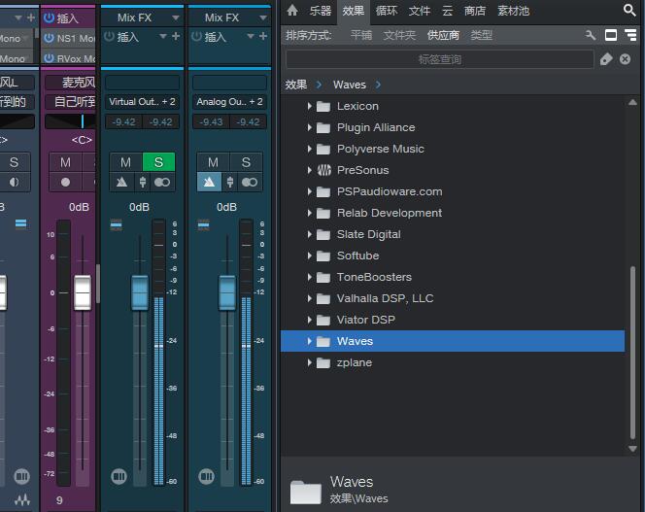Sort effects by 文件夹
645x512 pixels.
coord(399,35)
